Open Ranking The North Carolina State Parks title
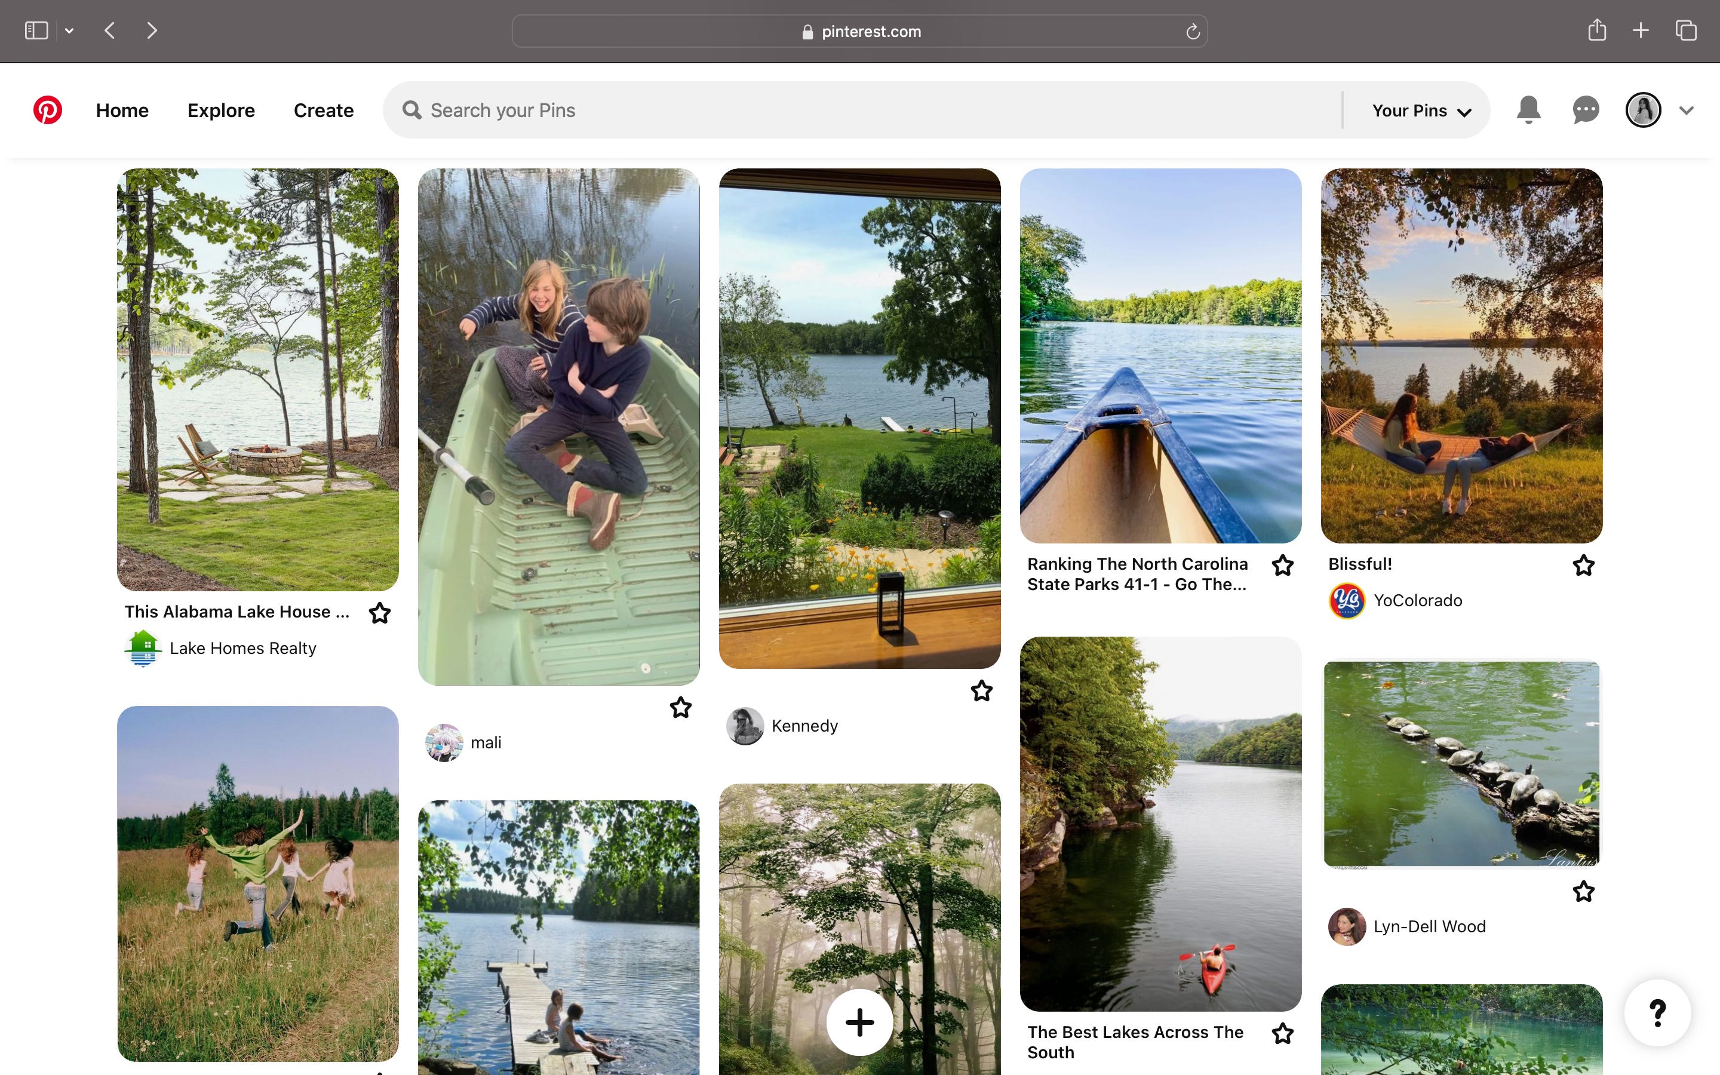 click(1137, 574)
